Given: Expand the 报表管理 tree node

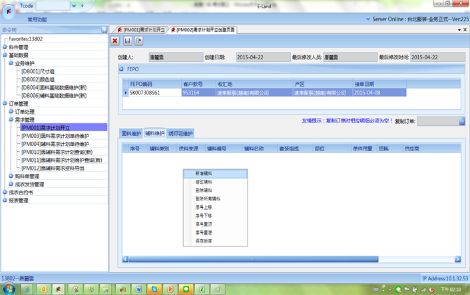Looking at the screenshot, I should coord(5,200).
